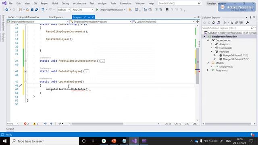Click Pending Changes Filter clock icon
This screenshot has width=258, height=145.
[x=225, y=23]
